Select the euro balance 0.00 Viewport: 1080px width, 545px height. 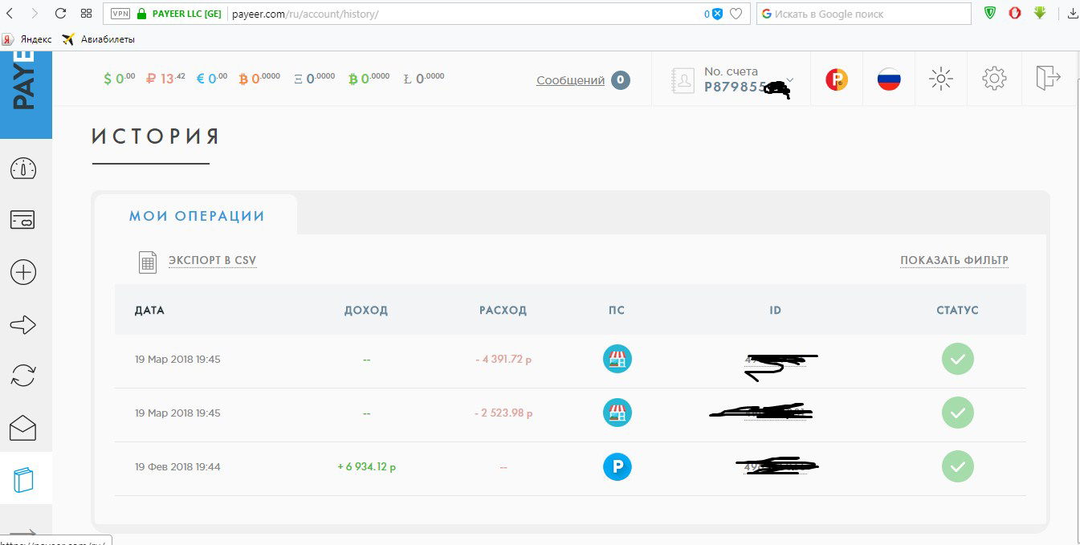point(212,79)
